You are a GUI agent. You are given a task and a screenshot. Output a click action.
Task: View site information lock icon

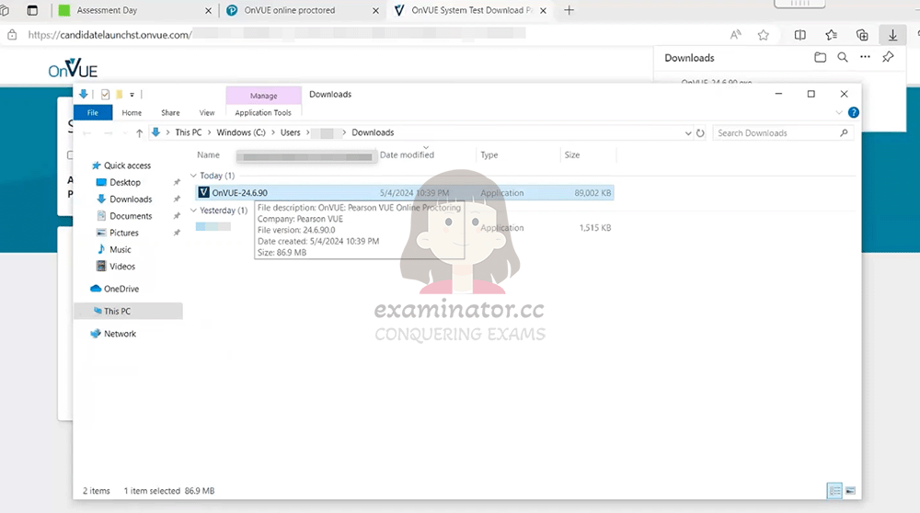(12, 35)
